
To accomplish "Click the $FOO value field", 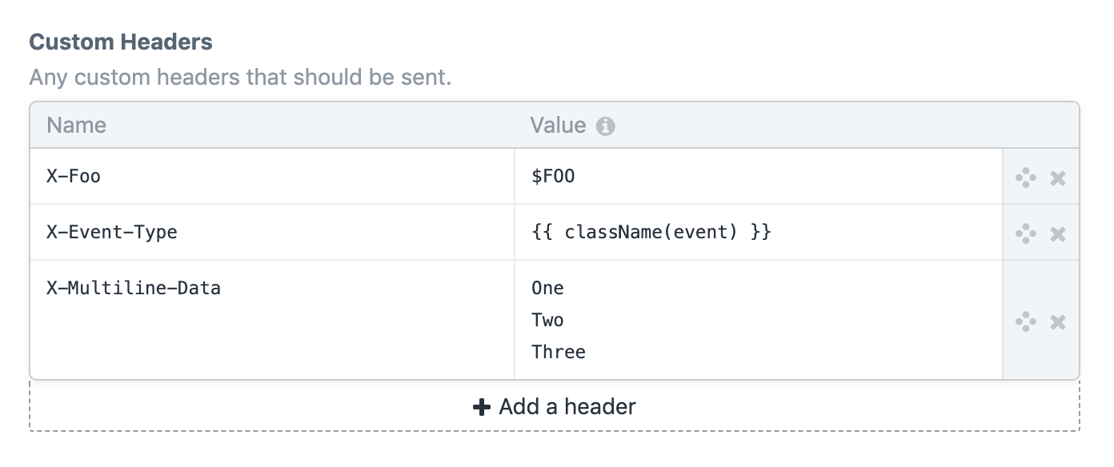I will 757,177.
